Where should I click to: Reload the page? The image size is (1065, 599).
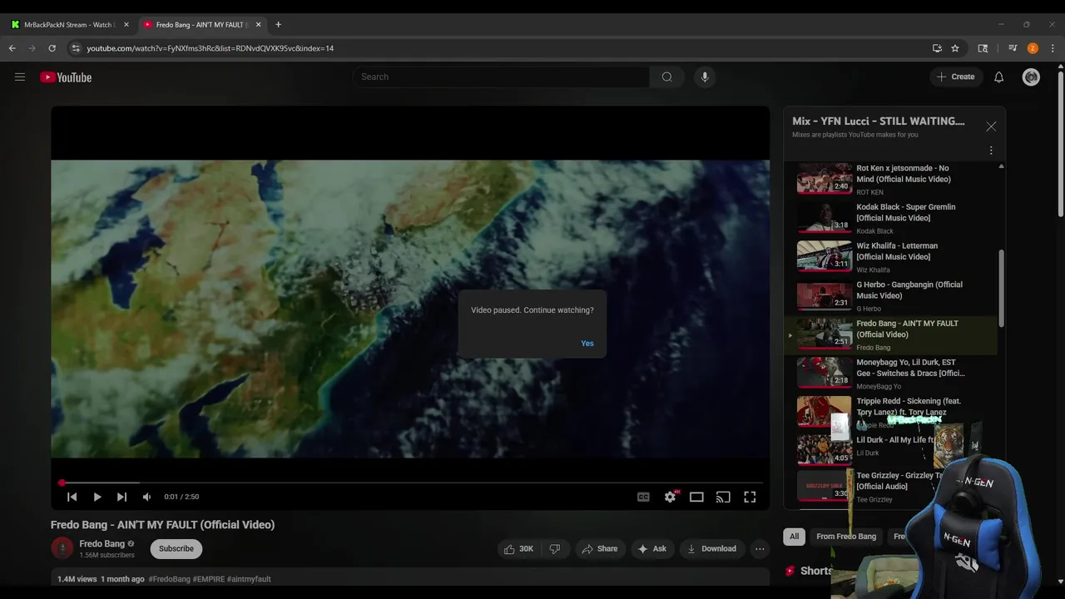coord(52,48)
